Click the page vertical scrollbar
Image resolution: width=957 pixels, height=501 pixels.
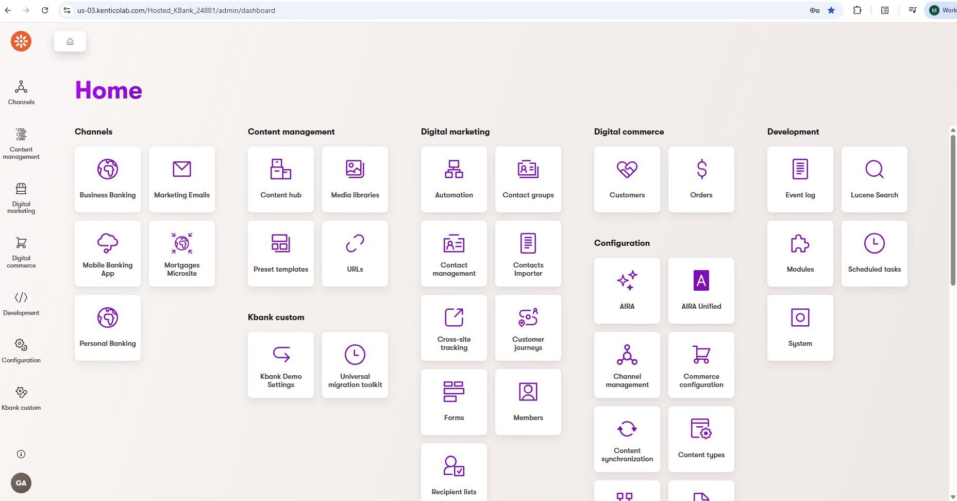coord(953,206)
